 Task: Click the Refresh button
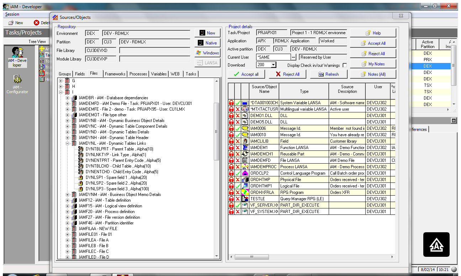click(328, 74)
